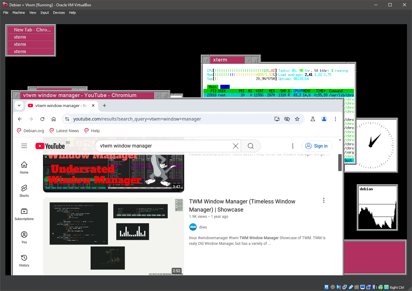
Task: Click the Sign in button on YouTube
Action: point(317,146)
